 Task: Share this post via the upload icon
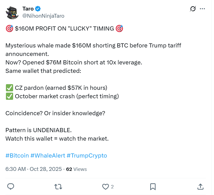coord(200,187)
